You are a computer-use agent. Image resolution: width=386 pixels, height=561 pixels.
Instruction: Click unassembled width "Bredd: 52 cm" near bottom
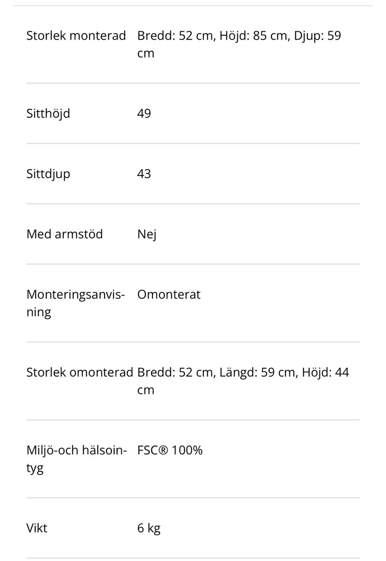175,372
